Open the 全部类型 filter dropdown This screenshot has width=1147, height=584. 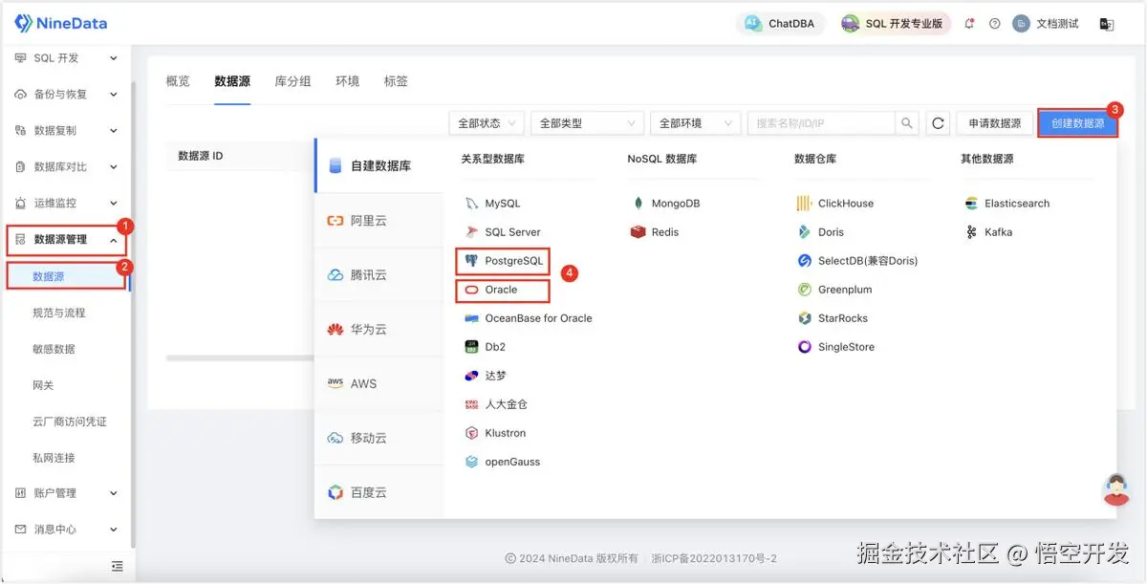tap(588, 123)
